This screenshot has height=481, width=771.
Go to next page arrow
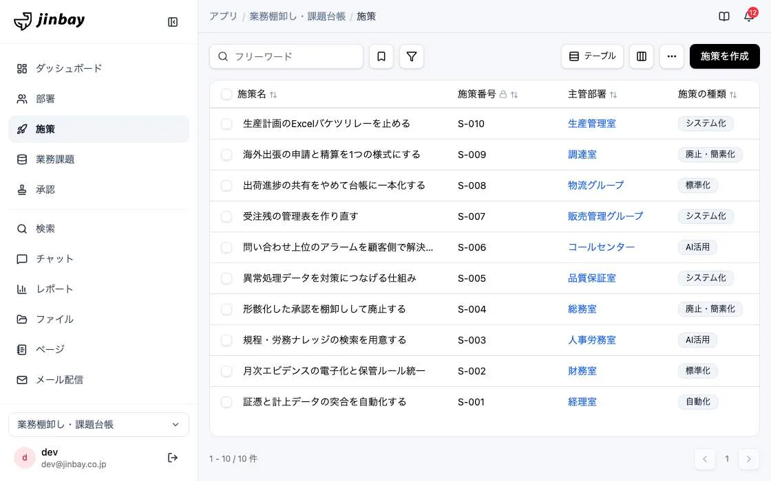(x=749, y=459)
